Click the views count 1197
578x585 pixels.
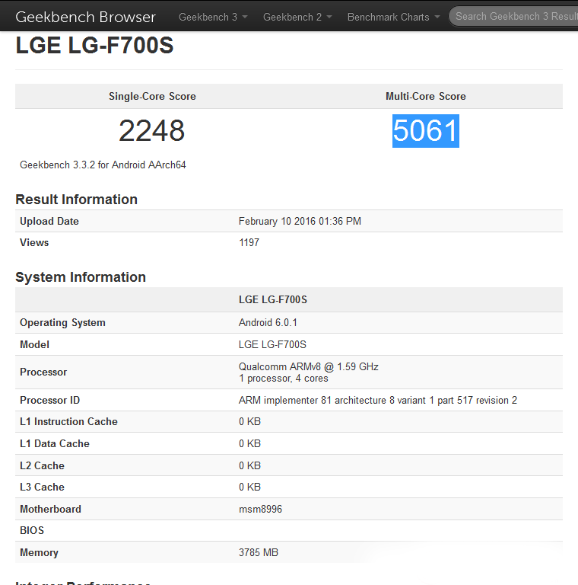click(x=249, y=242)
